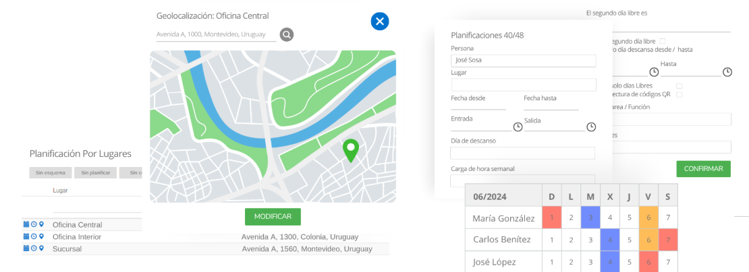This screenshot has width=749, height=272.
Task: Click the CONFIRMAR button
Action: point(704,168)
